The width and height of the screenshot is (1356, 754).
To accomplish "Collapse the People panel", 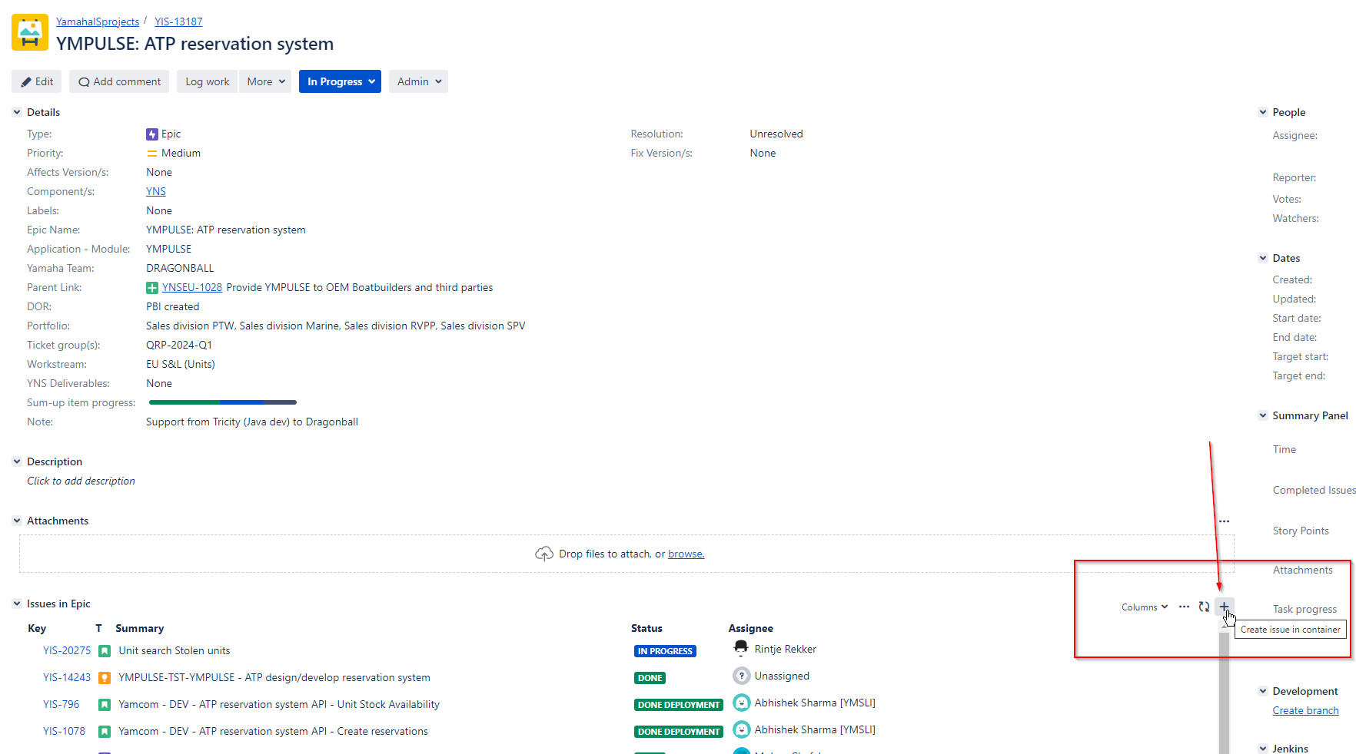I will click(1262, 112).
